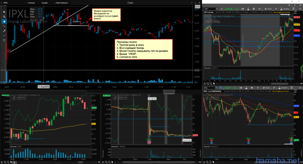Click the patterns icon right of SPY Studies
303x164 pixels.
(x=294, y=9)
